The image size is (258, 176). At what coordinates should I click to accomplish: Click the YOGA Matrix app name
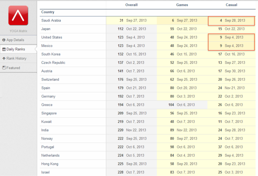coord(18,31)
